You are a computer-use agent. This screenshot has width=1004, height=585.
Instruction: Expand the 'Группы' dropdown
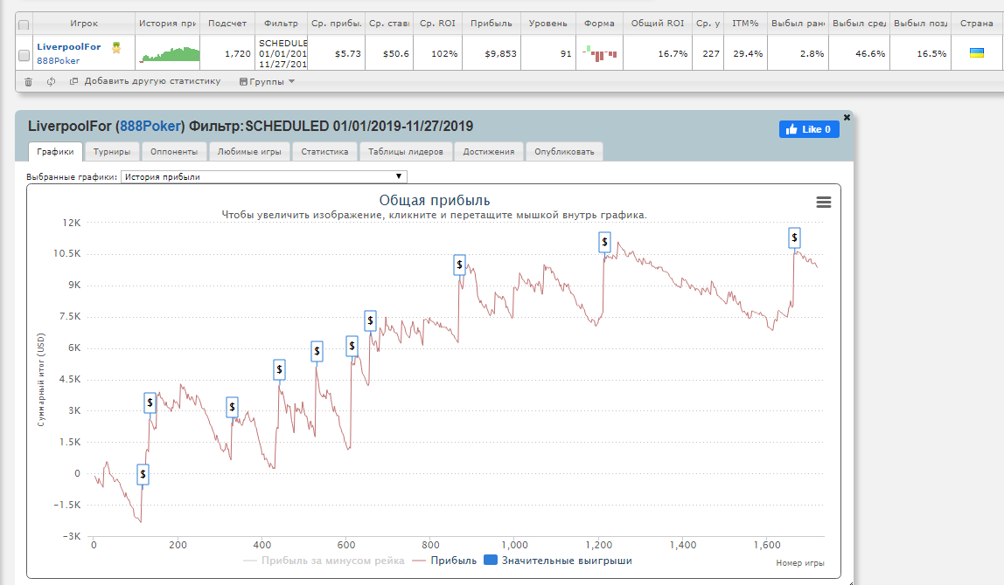(267, 82)
